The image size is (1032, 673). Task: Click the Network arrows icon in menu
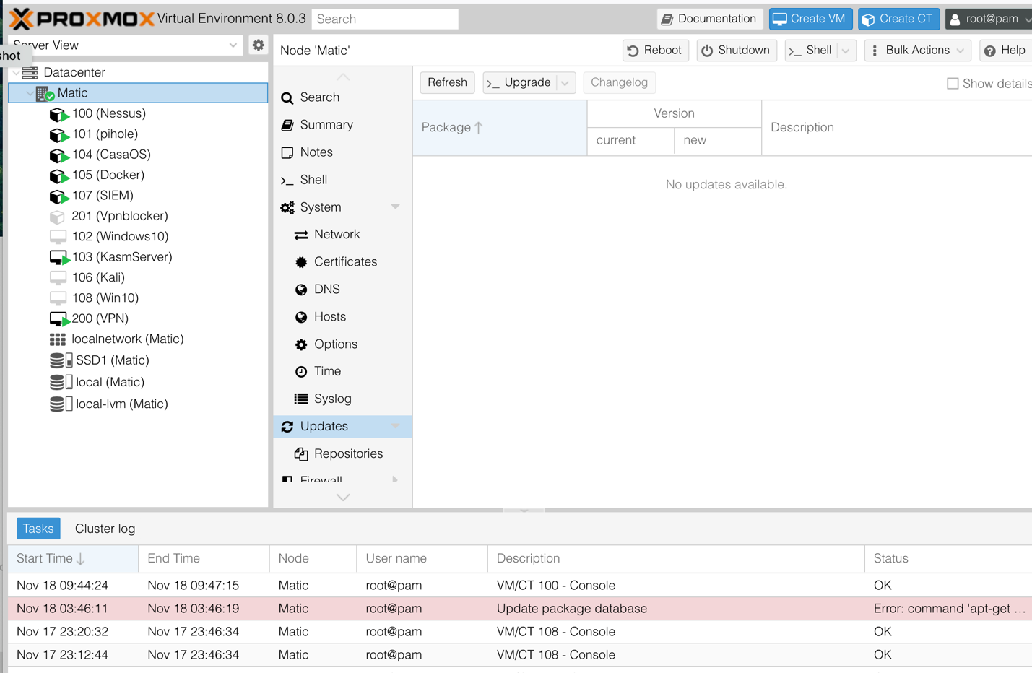click(301, 235)
